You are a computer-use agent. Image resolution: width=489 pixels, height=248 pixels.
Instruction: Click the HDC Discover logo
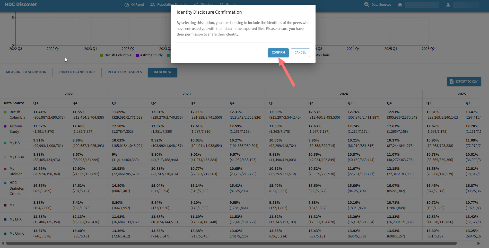click(x=21, y=5)
